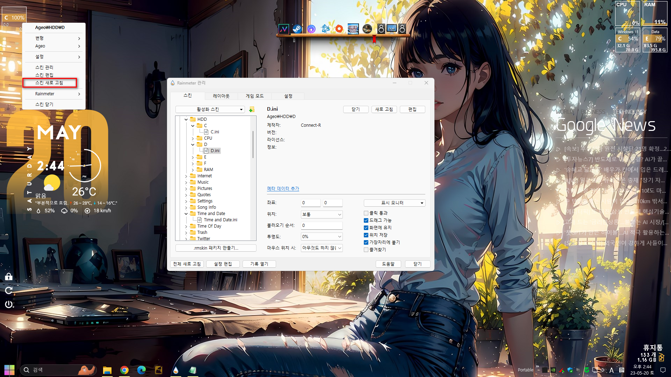The width and height of the screenshot is (671, 377).
Task: Open Windows Security tray icon
Action: coord(570,370)
